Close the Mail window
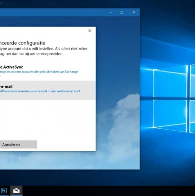The height and width of the screenshot is (196, 195). point(134,12)
